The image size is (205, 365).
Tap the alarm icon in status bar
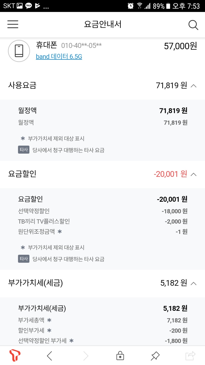click(131, 6)
